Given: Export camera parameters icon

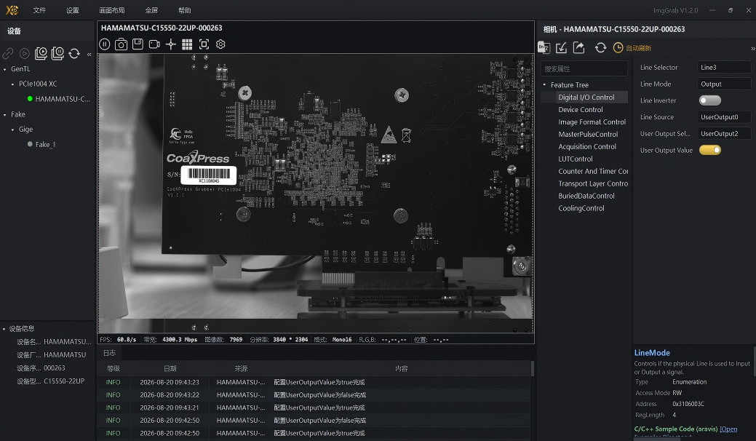Looking at the screenshot, I should point(578,47).
